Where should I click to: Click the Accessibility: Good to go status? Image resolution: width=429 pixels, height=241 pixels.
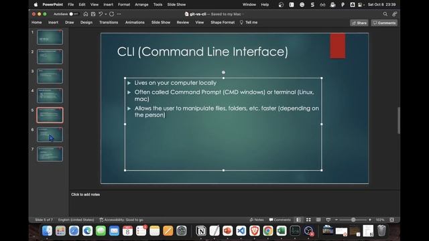pos(121,220)
